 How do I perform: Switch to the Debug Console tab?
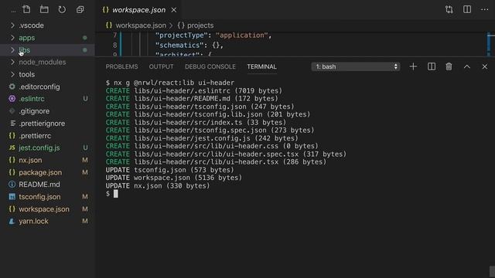pos(210,67)
